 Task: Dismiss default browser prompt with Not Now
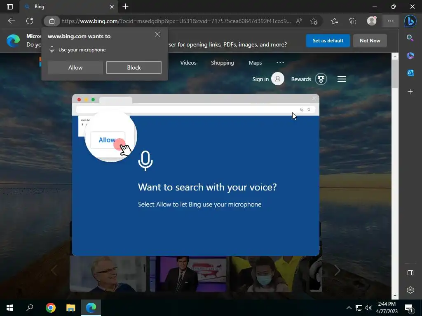point(370,41)
